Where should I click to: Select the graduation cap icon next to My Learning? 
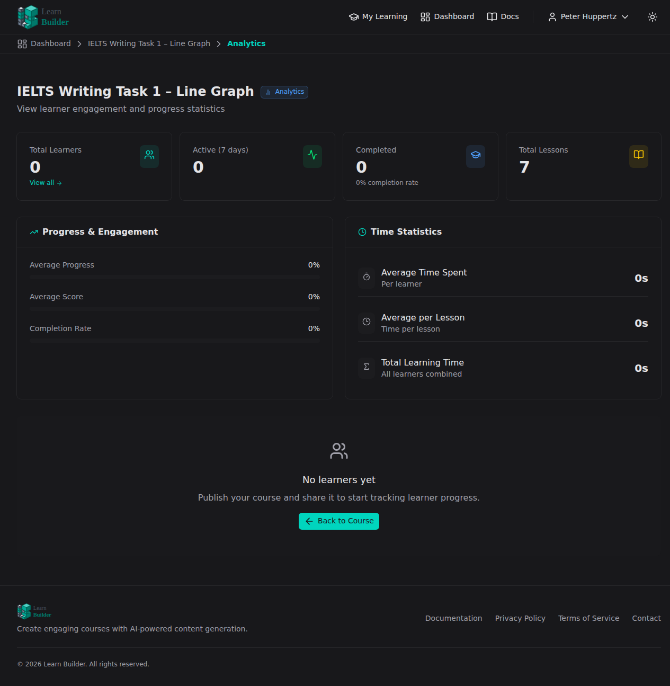pos(354,16)
